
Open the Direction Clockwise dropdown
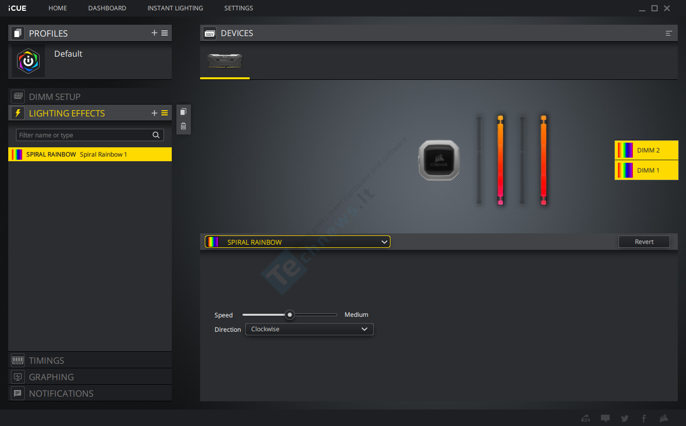[309, 329]
